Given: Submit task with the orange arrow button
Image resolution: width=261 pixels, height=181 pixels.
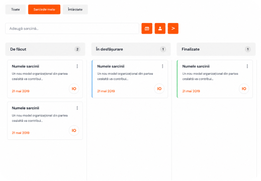Looking at the screenshot, I should click(173, 29).
